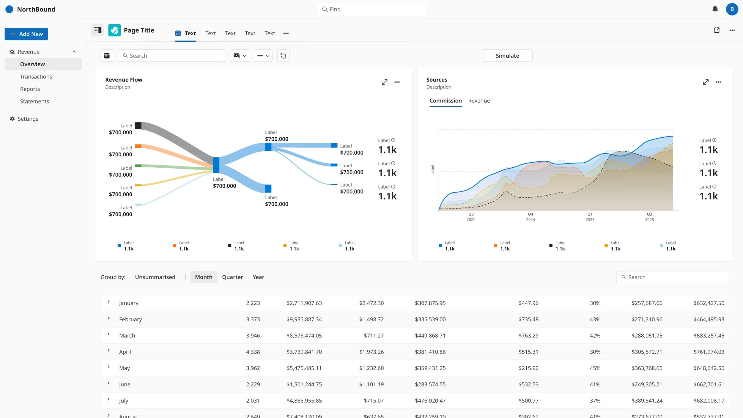The image size is (743, 418).
Task: Open the notifications bell
Action: pyautogui.click(x=715, y=9)
